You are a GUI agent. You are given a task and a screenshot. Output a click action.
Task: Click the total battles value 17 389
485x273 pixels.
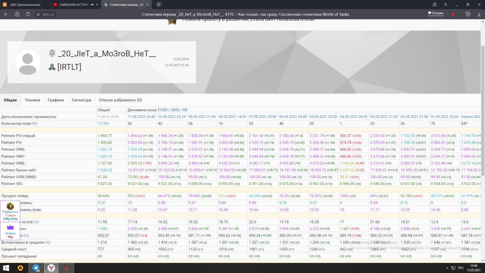coord(103,124)
